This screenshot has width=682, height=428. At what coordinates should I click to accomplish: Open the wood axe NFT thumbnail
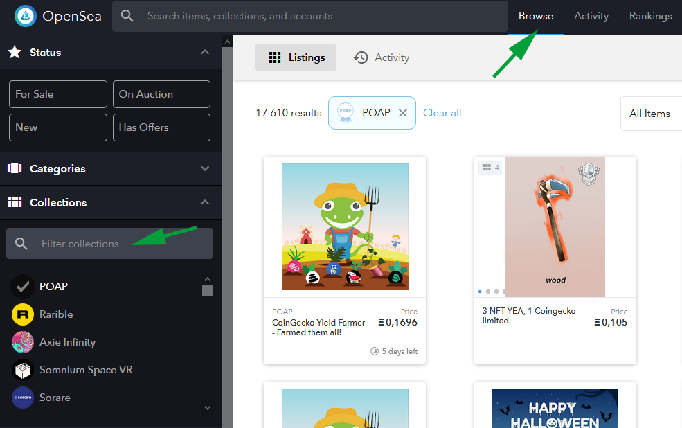[555, 226]
